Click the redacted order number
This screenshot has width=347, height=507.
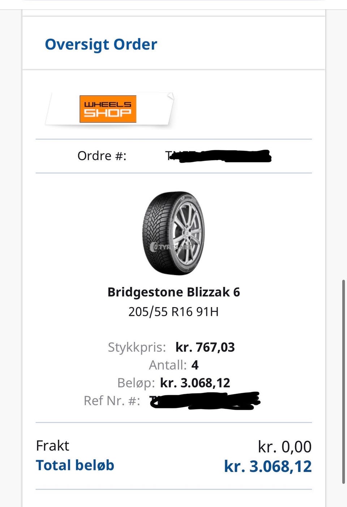click(218, 156)
